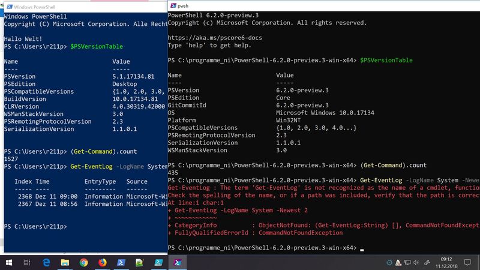The image size is (480, 270).
Task: Click the Core PSEdition value in pwsh
Action: 283,98
